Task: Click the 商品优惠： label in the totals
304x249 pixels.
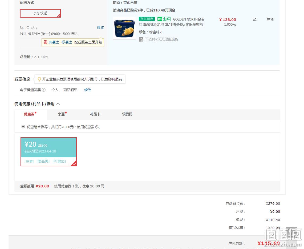Action: [237, 228]
